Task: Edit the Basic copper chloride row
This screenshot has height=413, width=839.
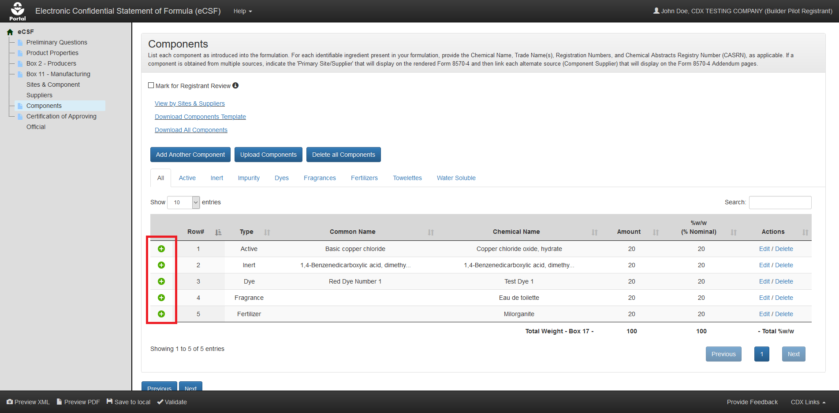Action: (x=764, y=249)
